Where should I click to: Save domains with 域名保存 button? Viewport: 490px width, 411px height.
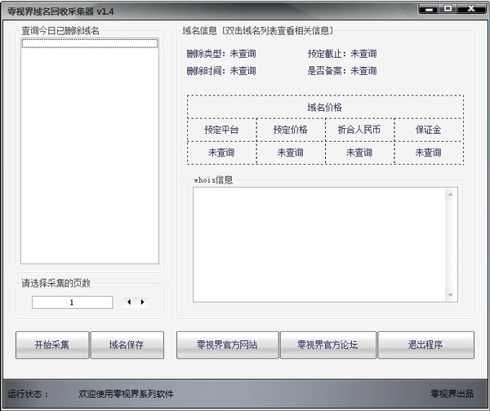click(127, 345)
